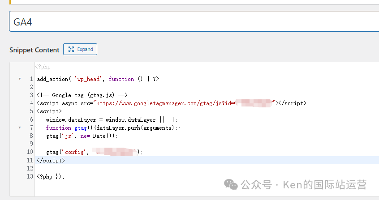
Task: Click the GA4 snippet title field
Action: [x=194, y=21]
